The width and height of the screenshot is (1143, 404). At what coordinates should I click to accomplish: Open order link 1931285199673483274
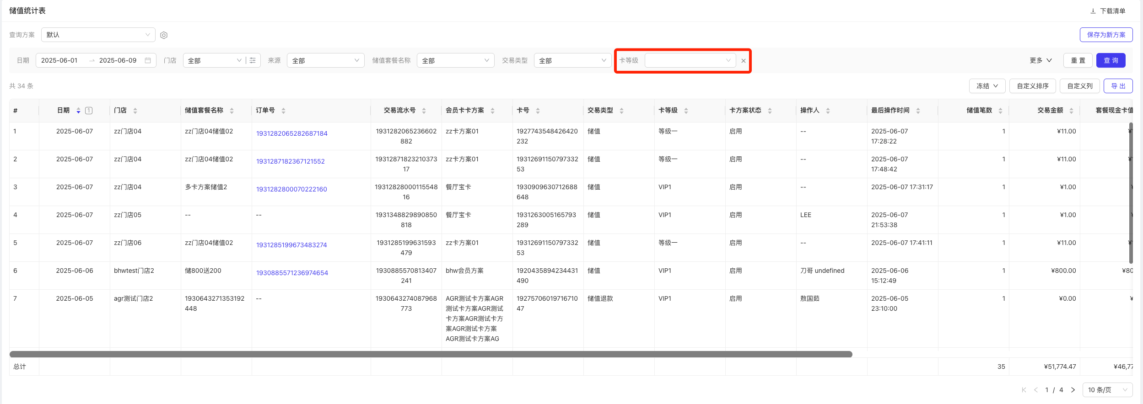[291, 245]
